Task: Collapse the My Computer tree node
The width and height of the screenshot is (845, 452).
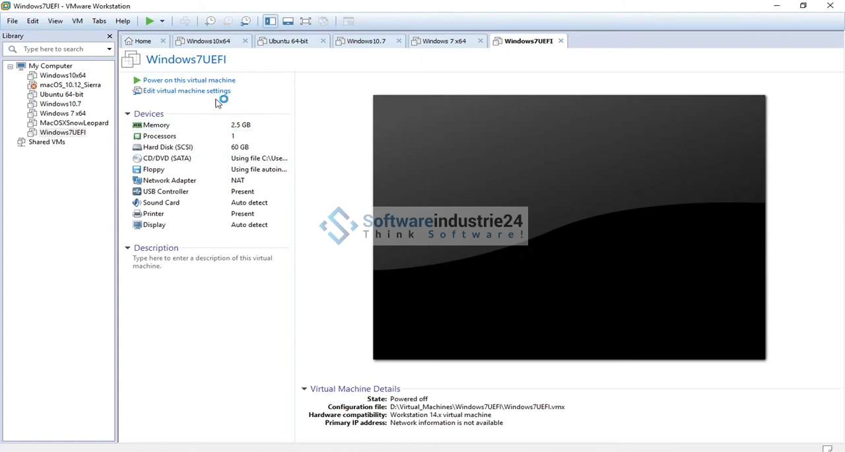Action: tap(11, 66)
